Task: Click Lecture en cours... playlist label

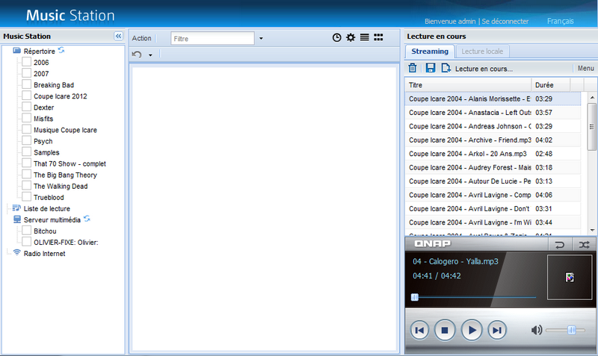Action: coord(484,69)
